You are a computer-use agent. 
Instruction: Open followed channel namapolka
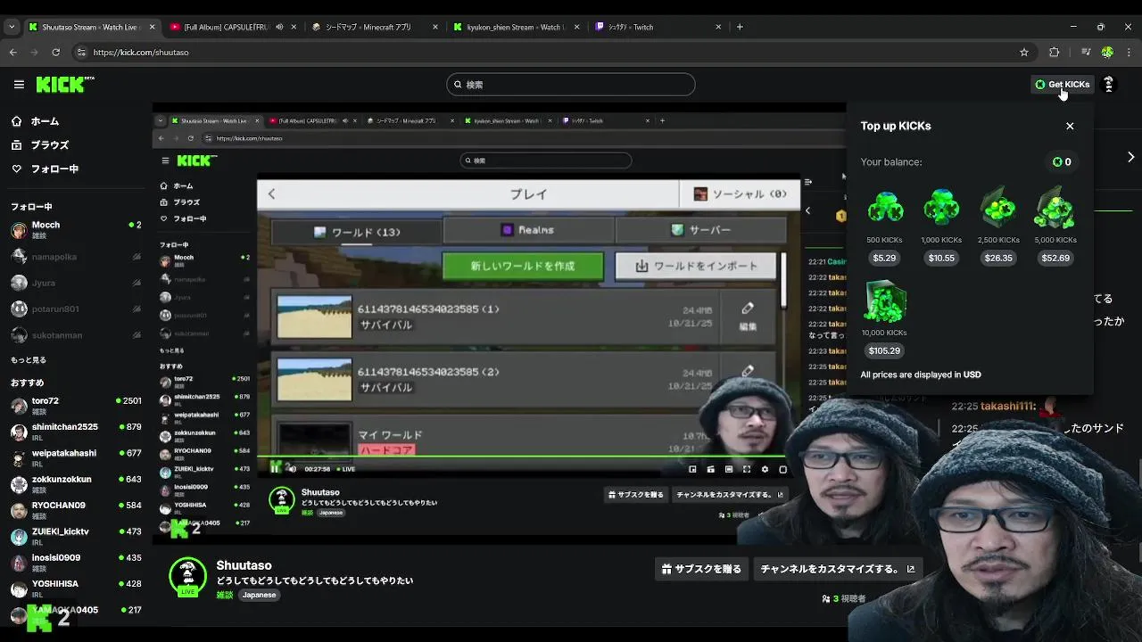click(75, 257)
